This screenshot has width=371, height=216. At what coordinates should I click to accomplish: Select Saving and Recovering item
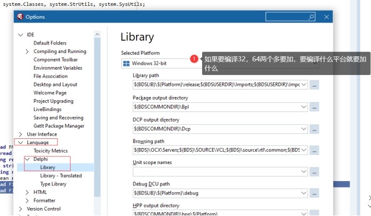point(58,117)
